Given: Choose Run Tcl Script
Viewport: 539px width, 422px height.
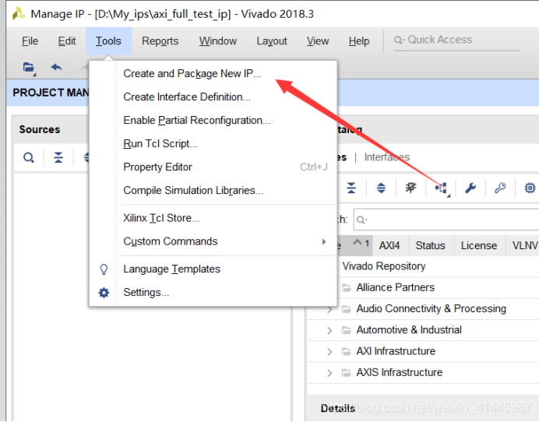Looking at the screenshot, I should tap(160, 143).
